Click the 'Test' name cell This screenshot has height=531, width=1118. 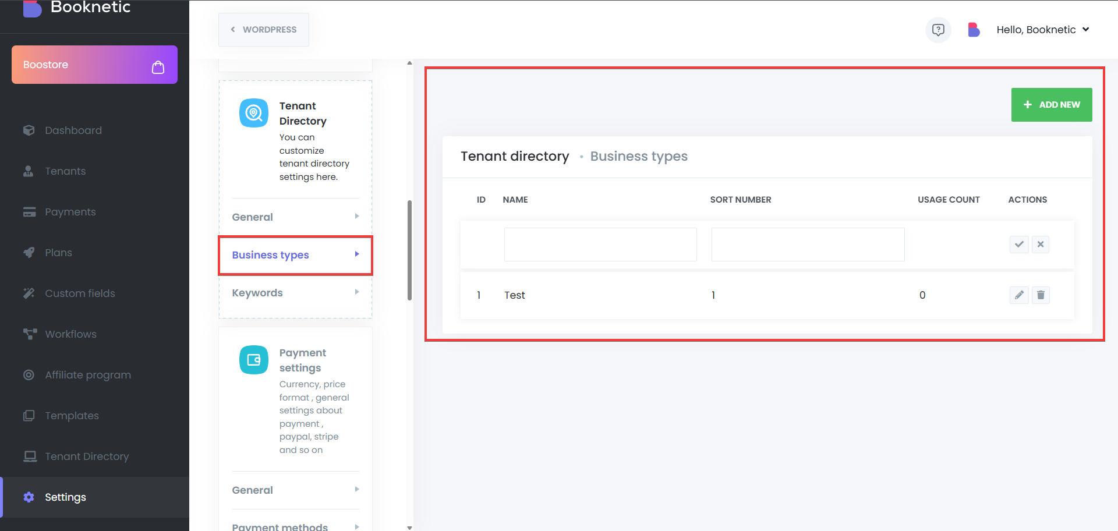pyautogui.click(x=515, y=295)
